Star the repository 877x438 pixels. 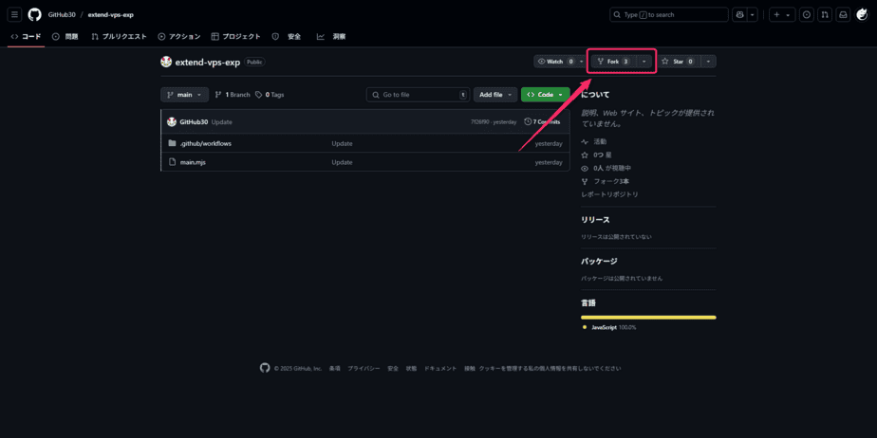click(x=678, y=62)
